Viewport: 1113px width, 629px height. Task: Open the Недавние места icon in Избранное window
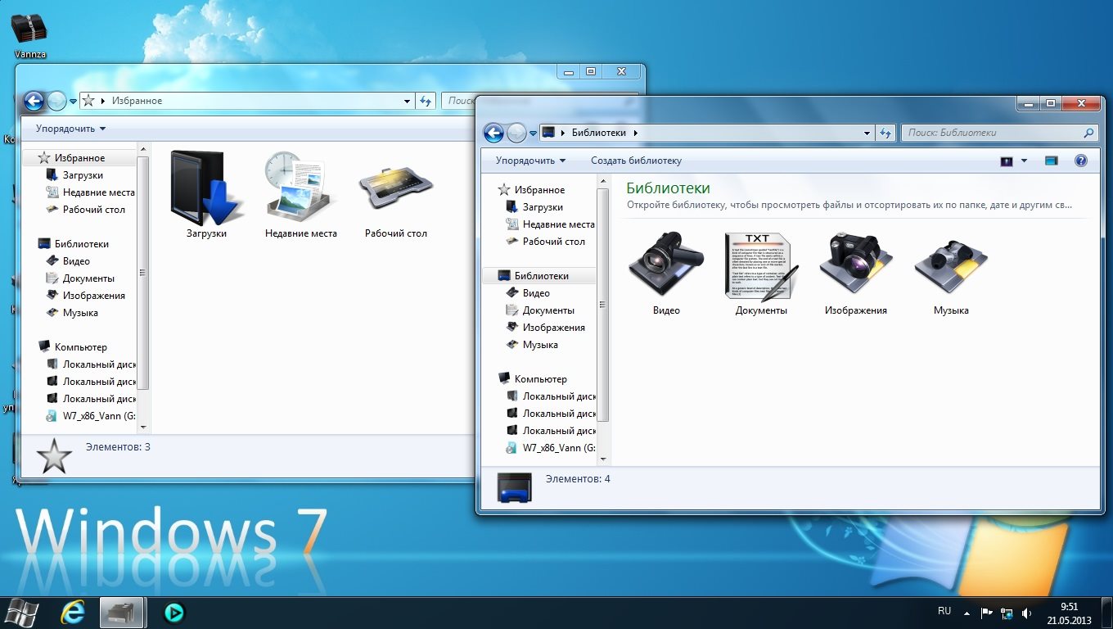pos(300,188)
